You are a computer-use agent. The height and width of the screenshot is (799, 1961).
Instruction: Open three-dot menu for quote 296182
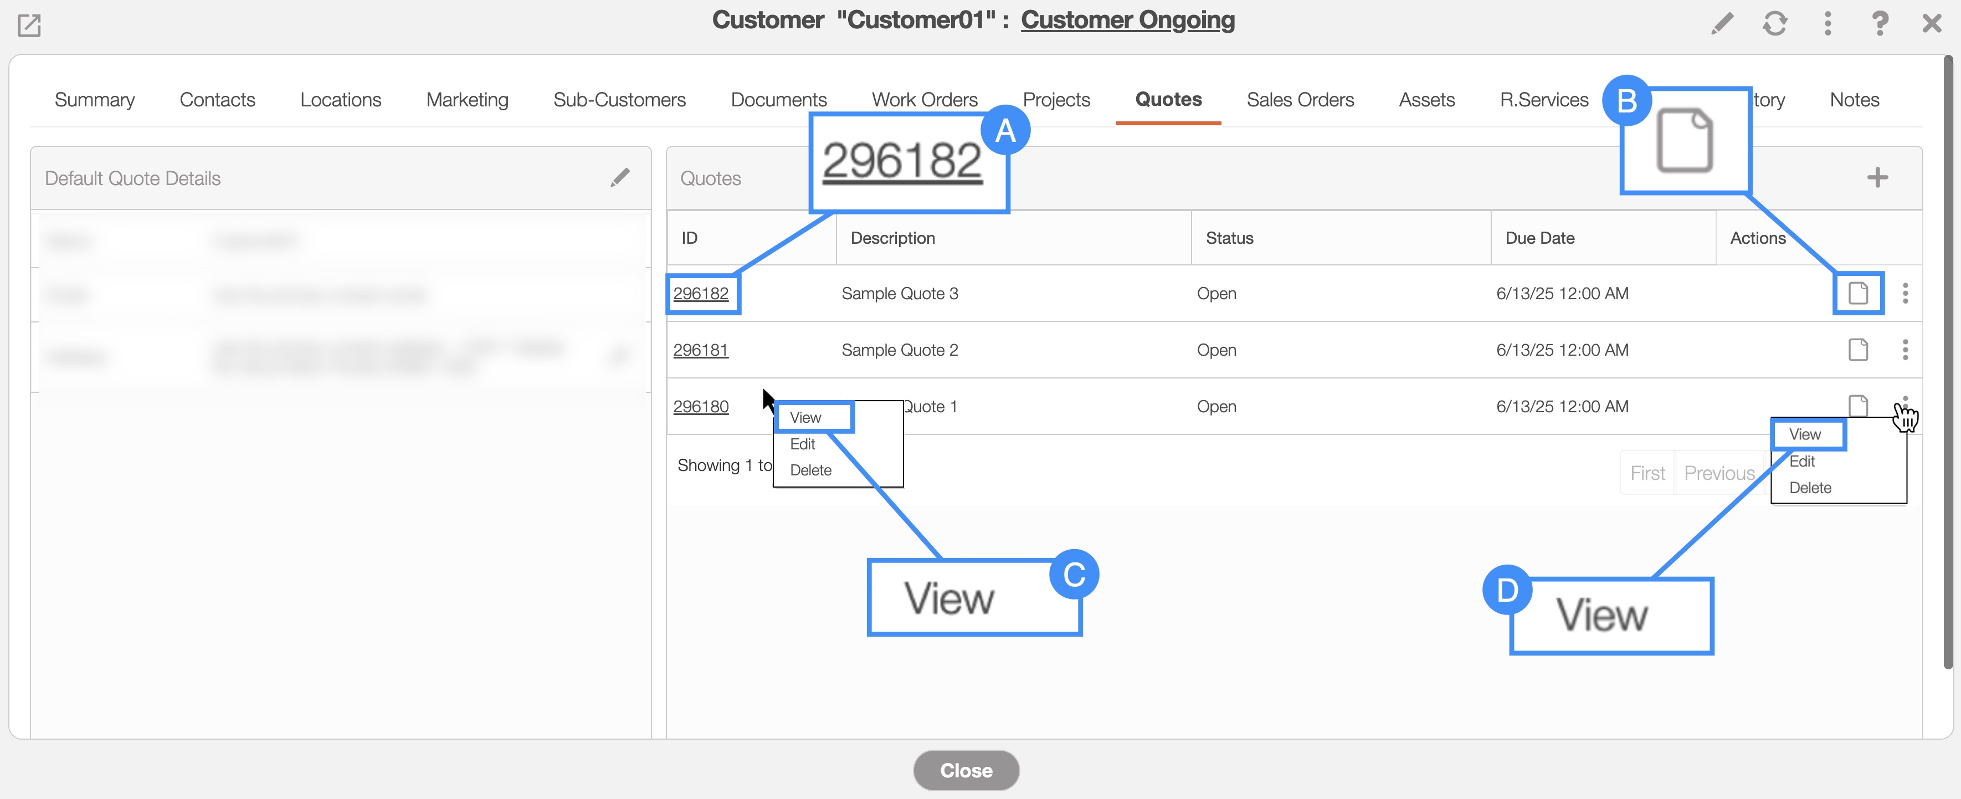(x=1906, y=293)
